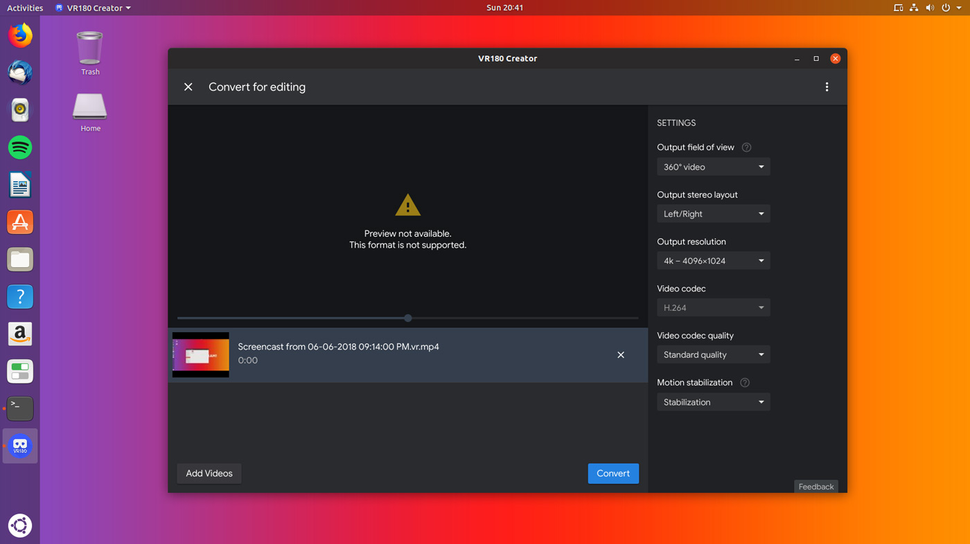Viewport: 970px width, 544px height.
Task: Launch Thunderbird mail from the dock
Action: tap(20, 73)
